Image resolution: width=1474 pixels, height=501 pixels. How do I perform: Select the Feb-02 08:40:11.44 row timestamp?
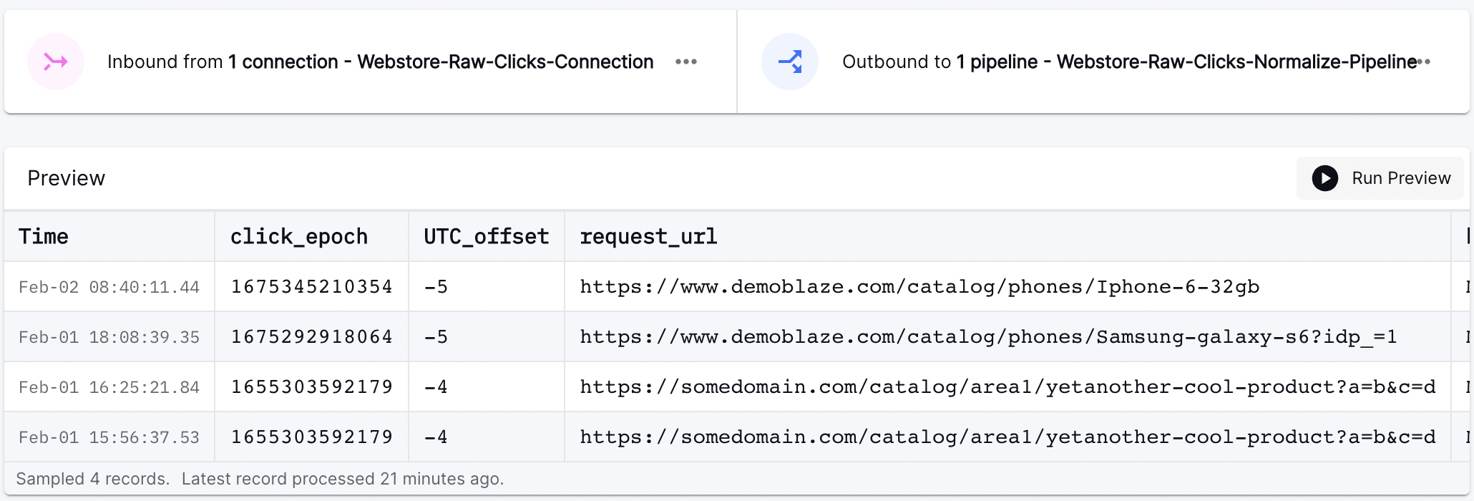(109, 287)
